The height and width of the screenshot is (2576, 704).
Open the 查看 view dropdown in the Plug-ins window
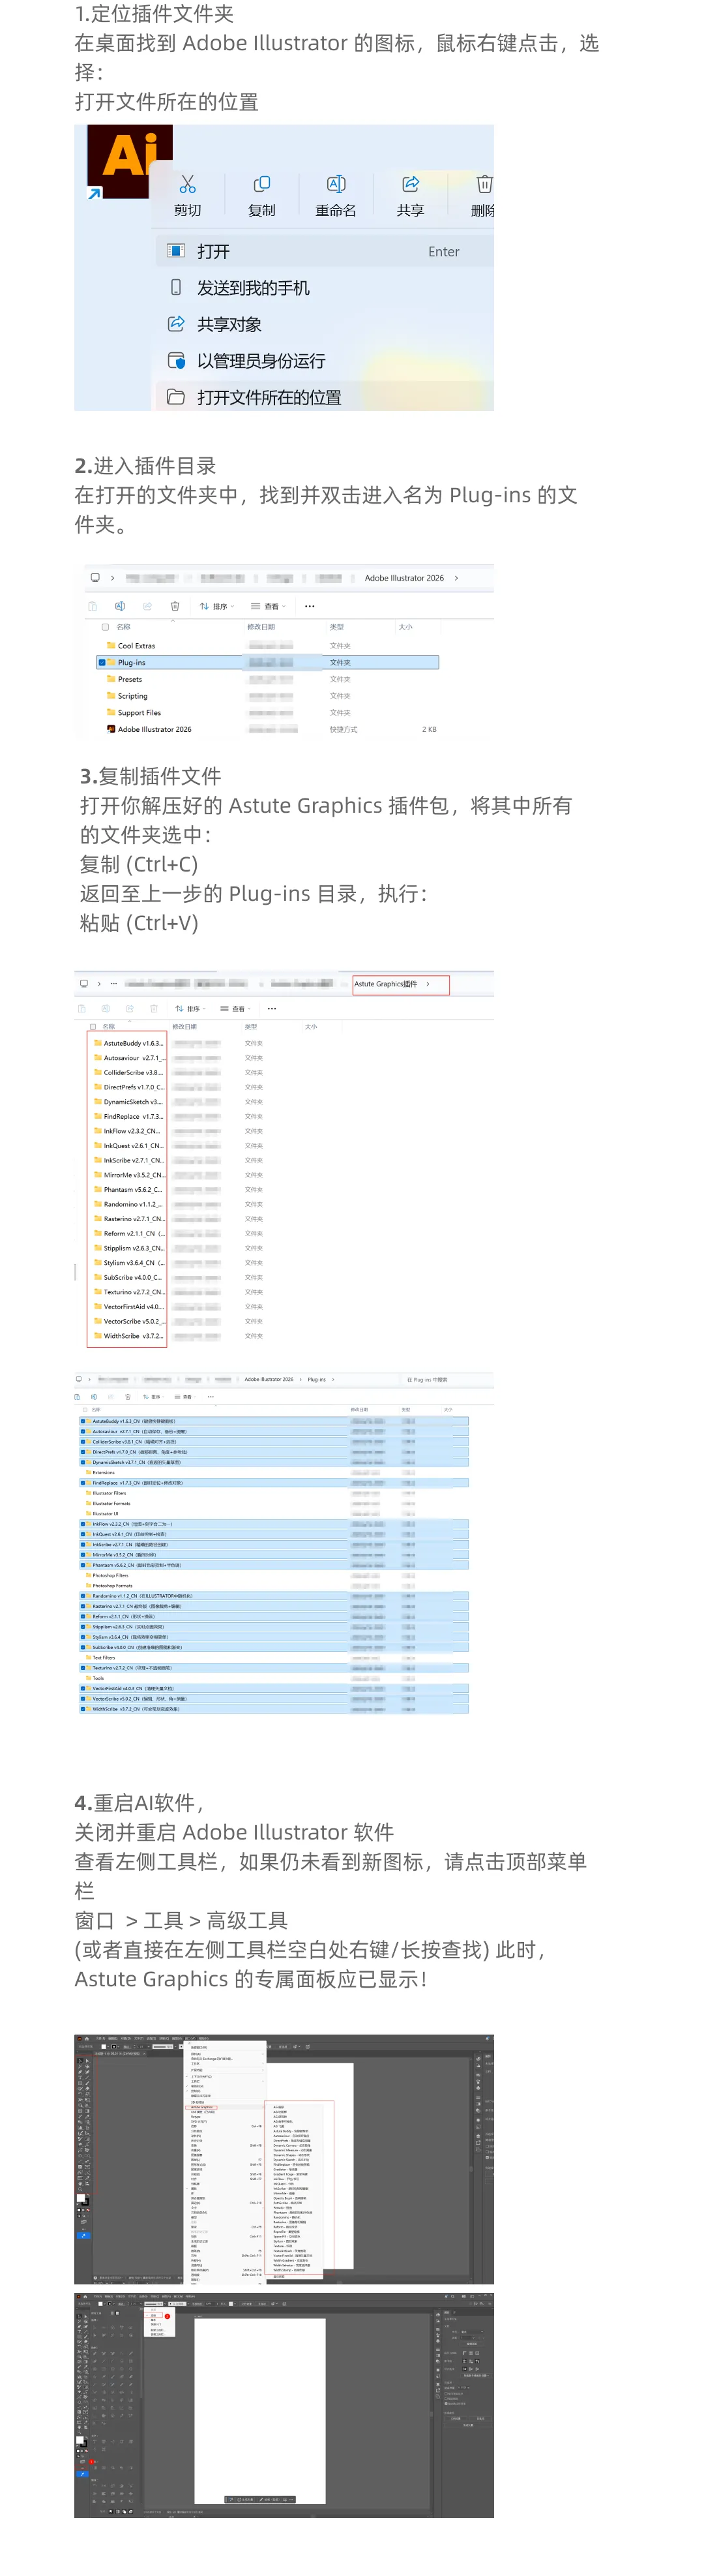184,1397
